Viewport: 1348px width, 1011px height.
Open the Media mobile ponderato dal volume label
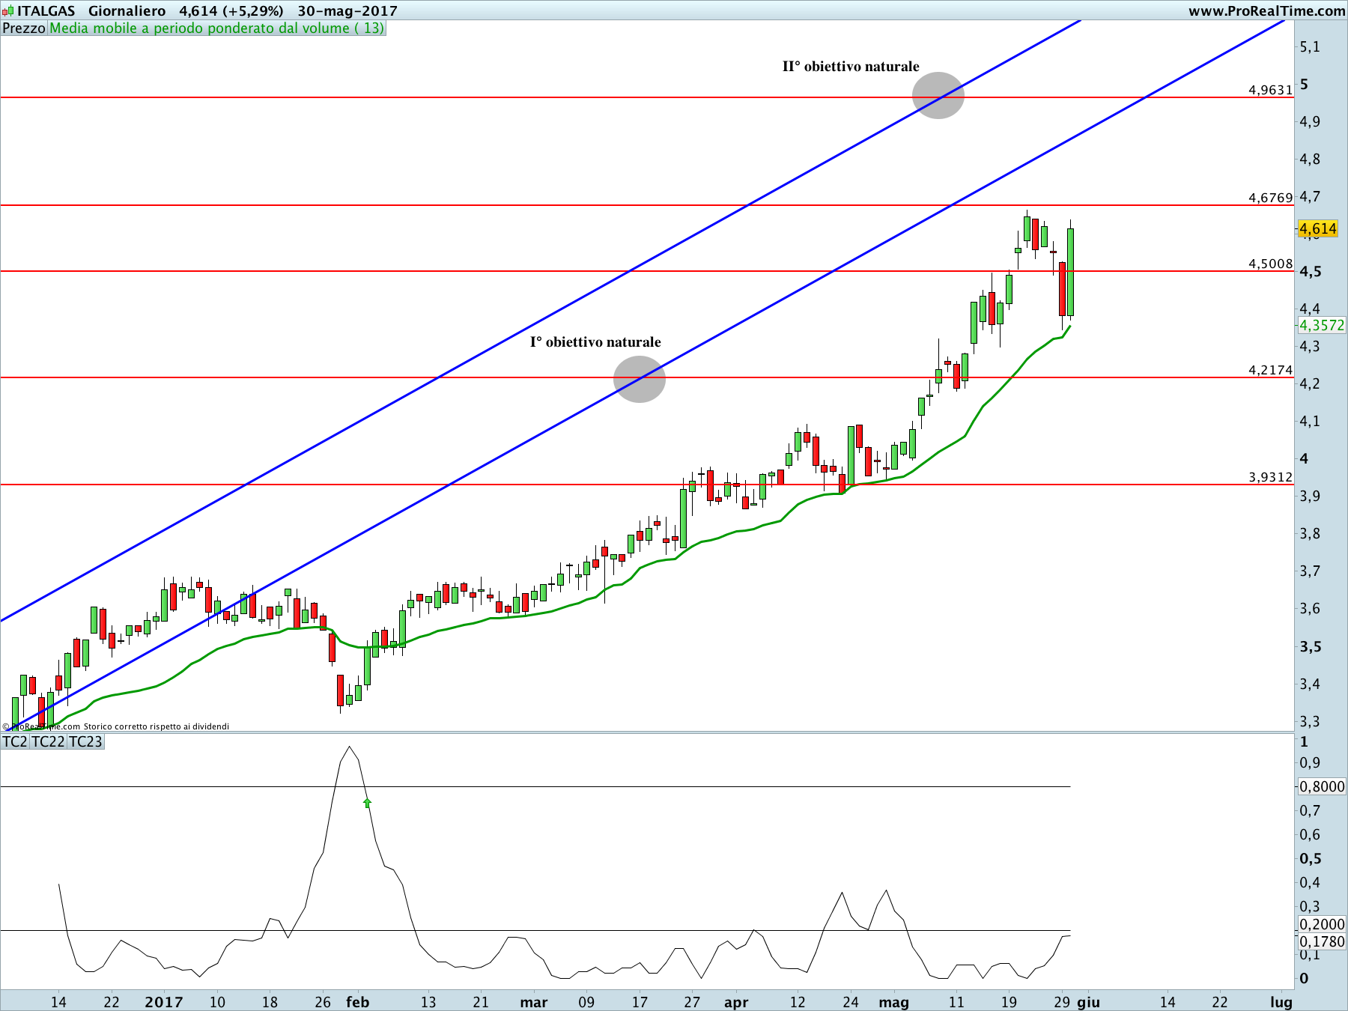point(217,28)
